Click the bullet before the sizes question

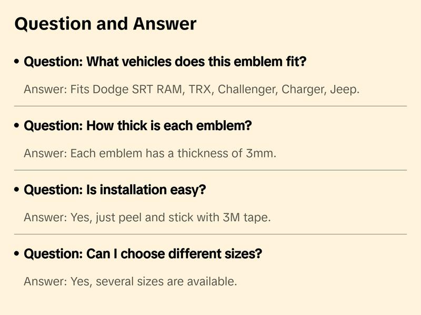point(17,254)
